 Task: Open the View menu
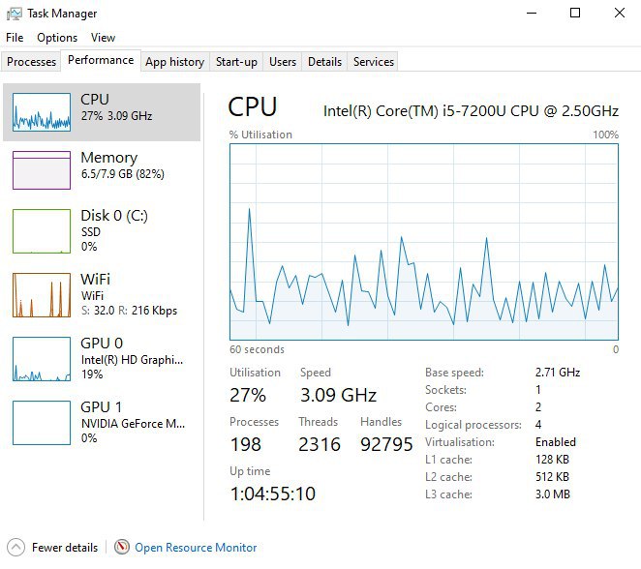[103, 38]
